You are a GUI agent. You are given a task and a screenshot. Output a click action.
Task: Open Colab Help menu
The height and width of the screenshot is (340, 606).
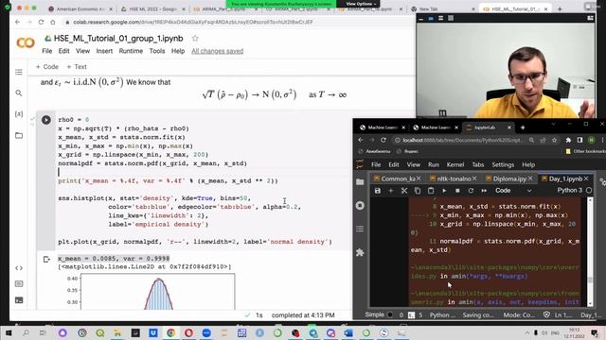point(178,51)
